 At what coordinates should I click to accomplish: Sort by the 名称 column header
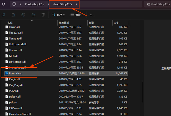(10, 23)
